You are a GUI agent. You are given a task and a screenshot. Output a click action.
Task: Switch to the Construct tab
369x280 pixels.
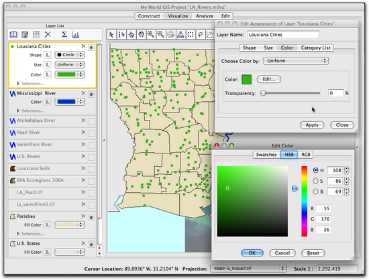tap(149, 16)
